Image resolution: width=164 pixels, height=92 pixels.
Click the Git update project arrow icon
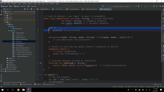tap(148, 6)
